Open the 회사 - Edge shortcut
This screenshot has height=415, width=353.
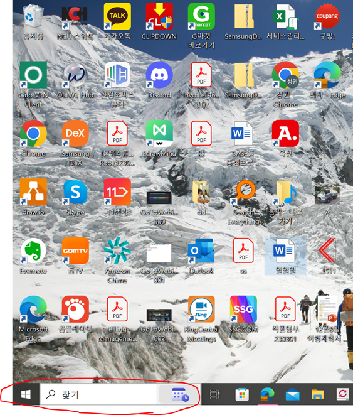327,75
